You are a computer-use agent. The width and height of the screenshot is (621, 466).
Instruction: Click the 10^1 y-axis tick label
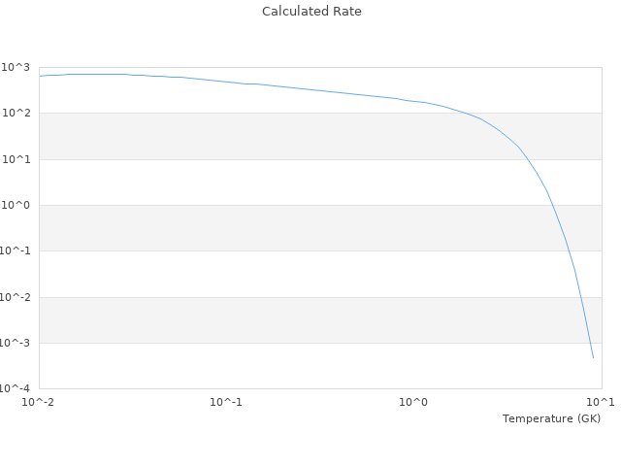(17, 159)
